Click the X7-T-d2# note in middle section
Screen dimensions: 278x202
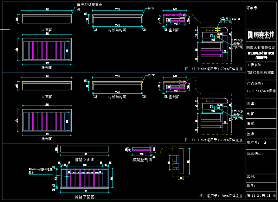(214, 140)
